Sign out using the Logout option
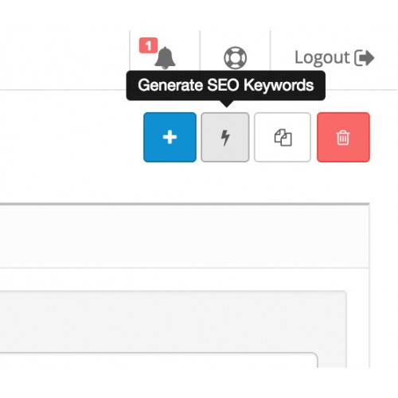The height and width of the screenshot is (398, 398). 334,58
